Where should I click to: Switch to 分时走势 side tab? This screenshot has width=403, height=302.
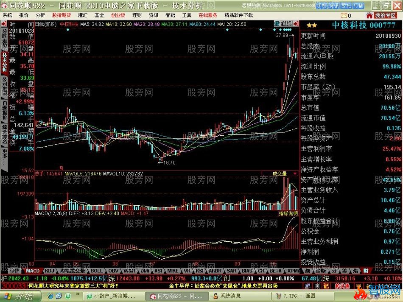4,39
